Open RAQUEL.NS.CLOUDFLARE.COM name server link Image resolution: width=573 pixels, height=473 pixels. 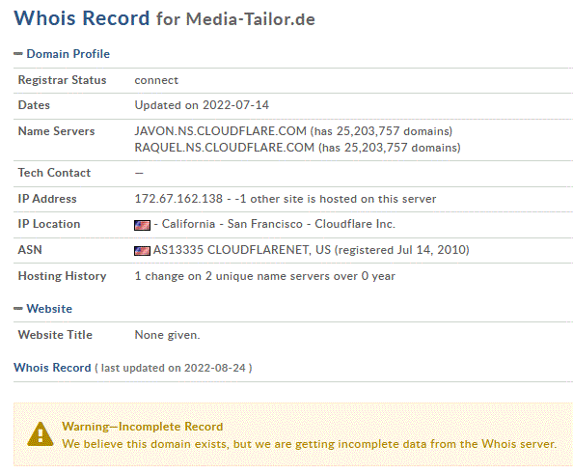click(225, 148)
